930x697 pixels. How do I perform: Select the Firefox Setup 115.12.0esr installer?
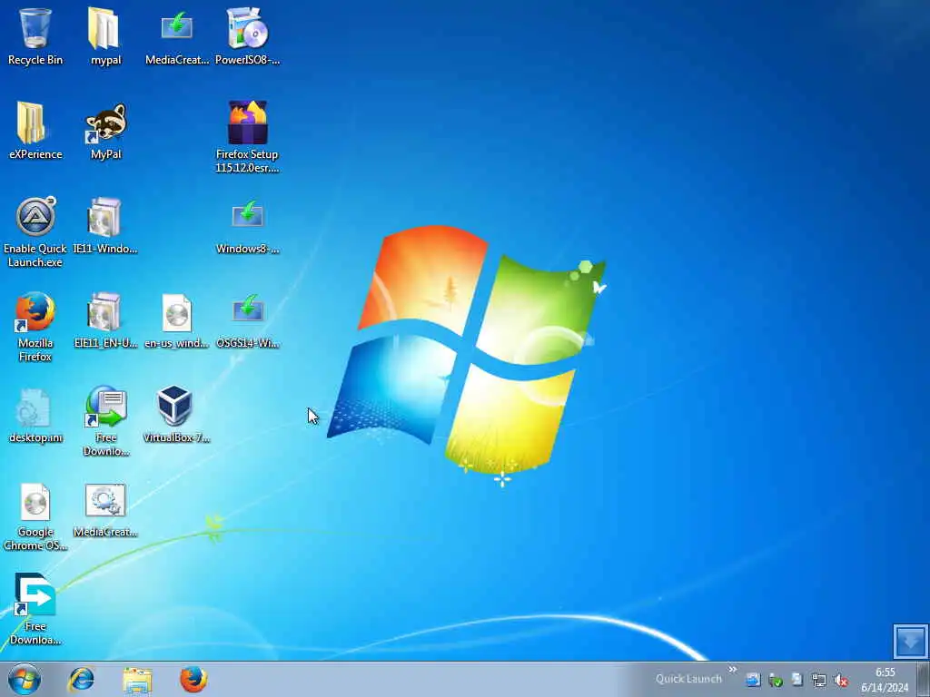click(x=247, y=136)
